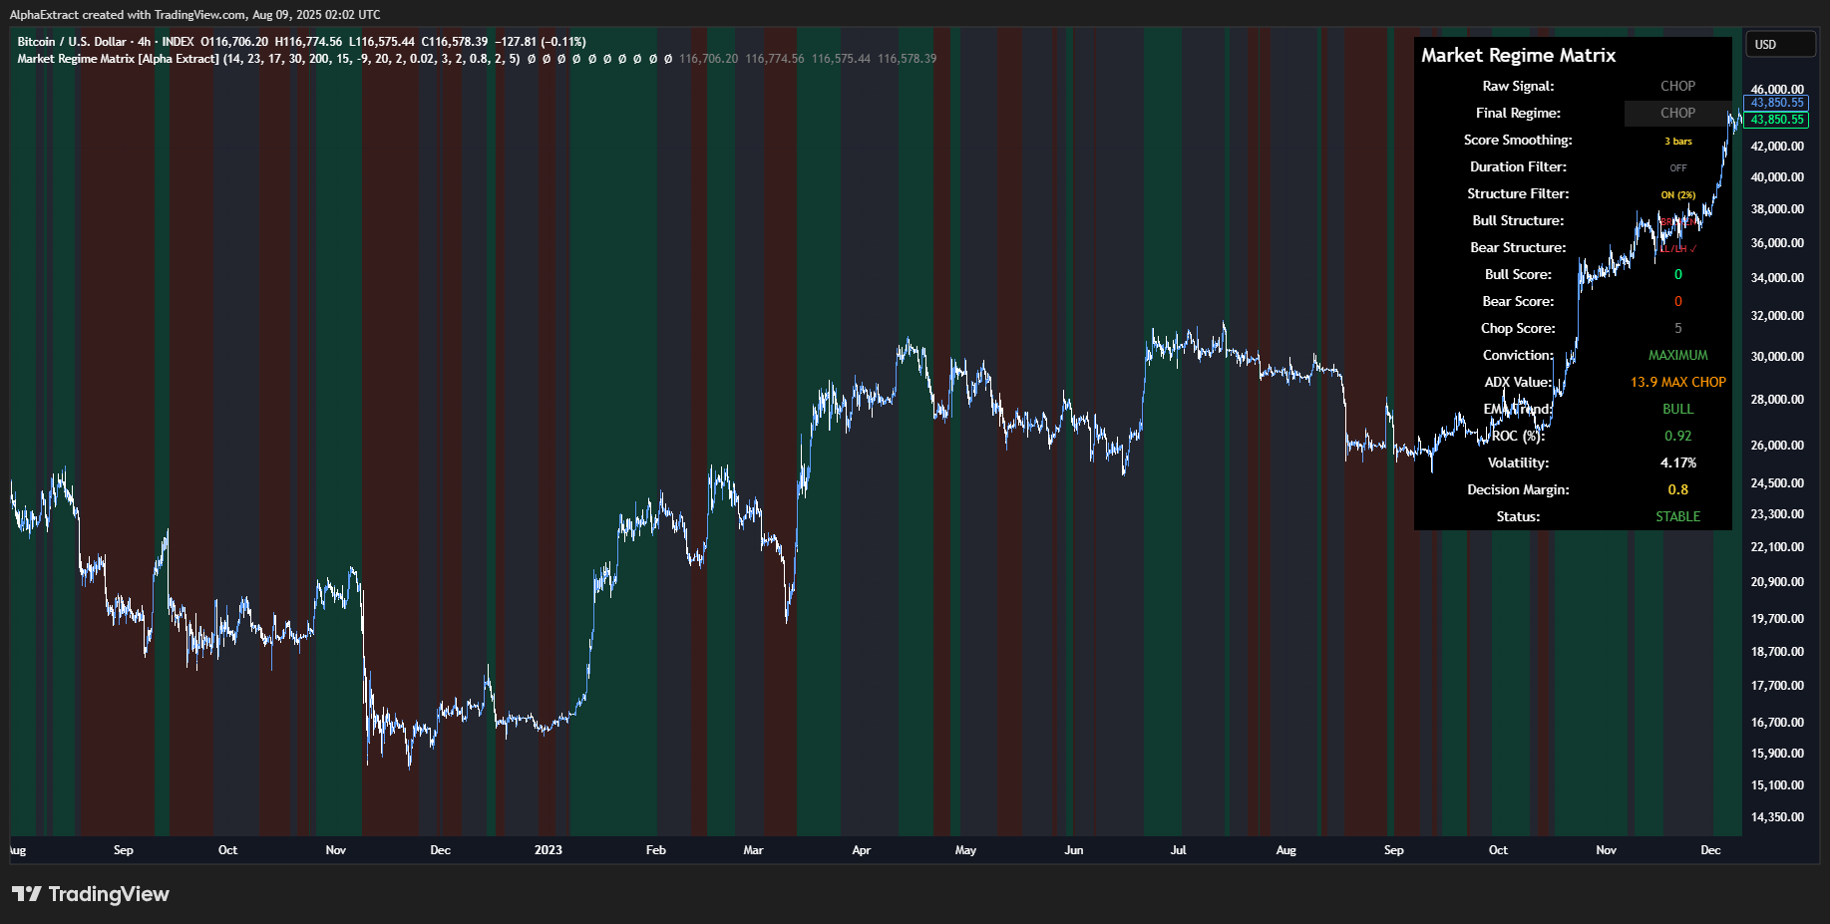Click the Decision Margin value 0.8
This screenshot has width=1830, height=924.
click(1677, 490)
